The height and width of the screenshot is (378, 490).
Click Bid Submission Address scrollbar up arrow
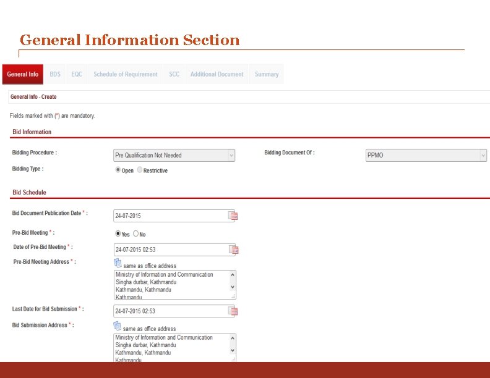pos(233,338)
